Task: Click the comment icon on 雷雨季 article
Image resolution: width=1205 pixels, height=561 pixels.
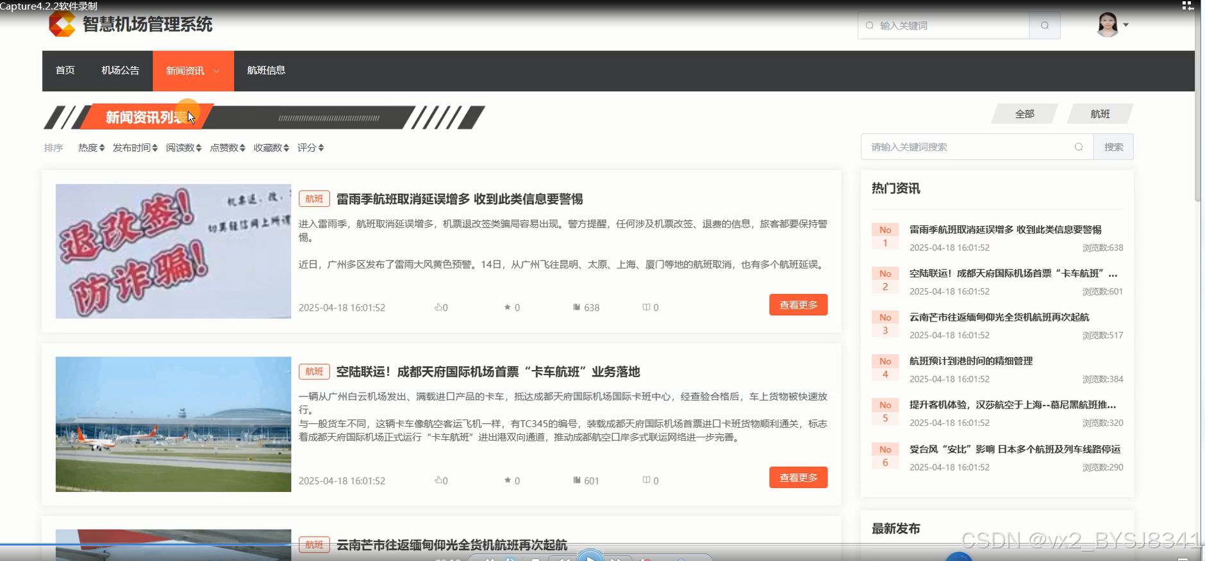Action: click(647, 307)
